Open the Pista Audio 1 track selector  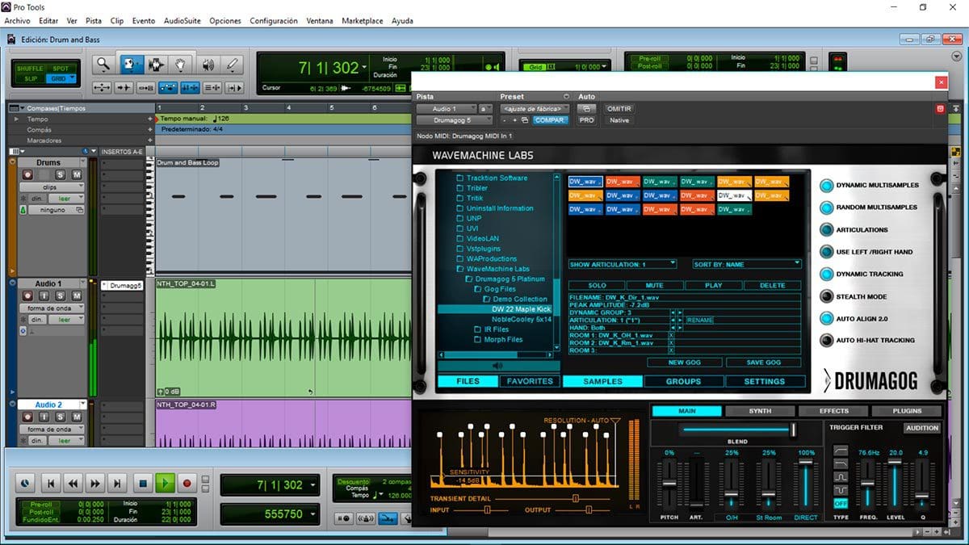pyautogui.click(x=447, y=108)
